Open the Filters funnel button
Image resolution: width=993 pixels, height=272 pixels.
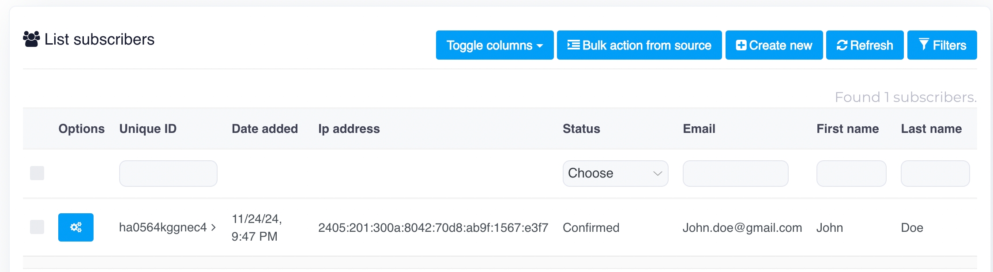click(942, 45)
